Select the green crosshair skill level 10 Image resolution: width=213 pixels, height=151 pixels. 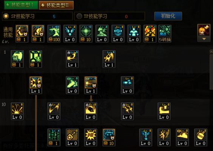pos(86,34)
